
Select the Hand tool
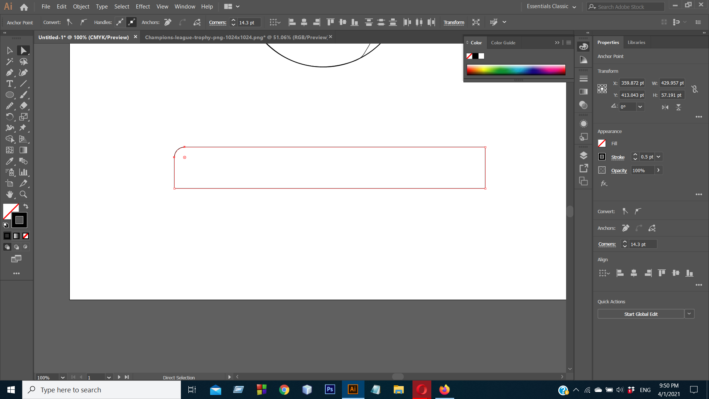tap(10, 195)
